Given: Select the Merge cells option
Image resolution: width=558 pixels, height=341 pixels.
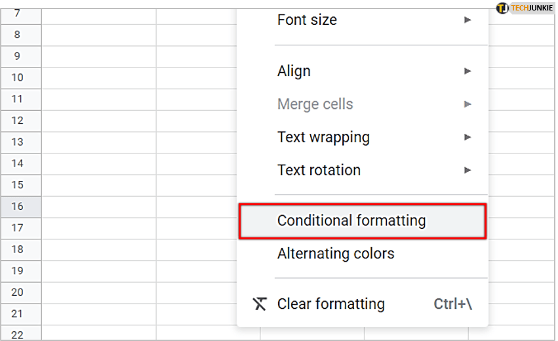Looking at the screenshot, I should pos(315,104).
